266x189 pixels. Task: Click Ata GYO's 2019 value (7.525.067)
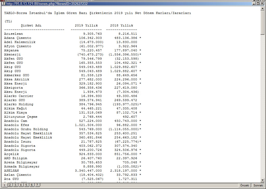92,179
